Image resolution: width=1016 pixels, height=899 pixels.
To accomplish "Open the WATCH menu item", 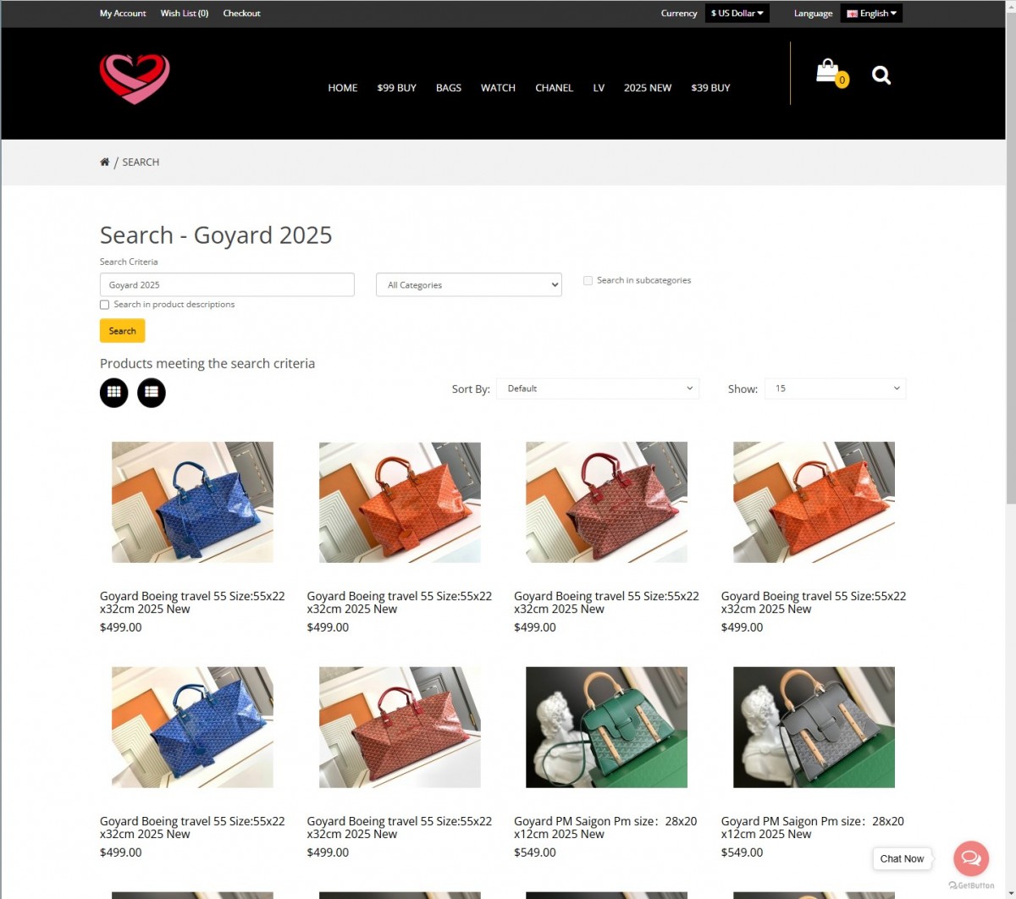I will click(x=498, y=88).
